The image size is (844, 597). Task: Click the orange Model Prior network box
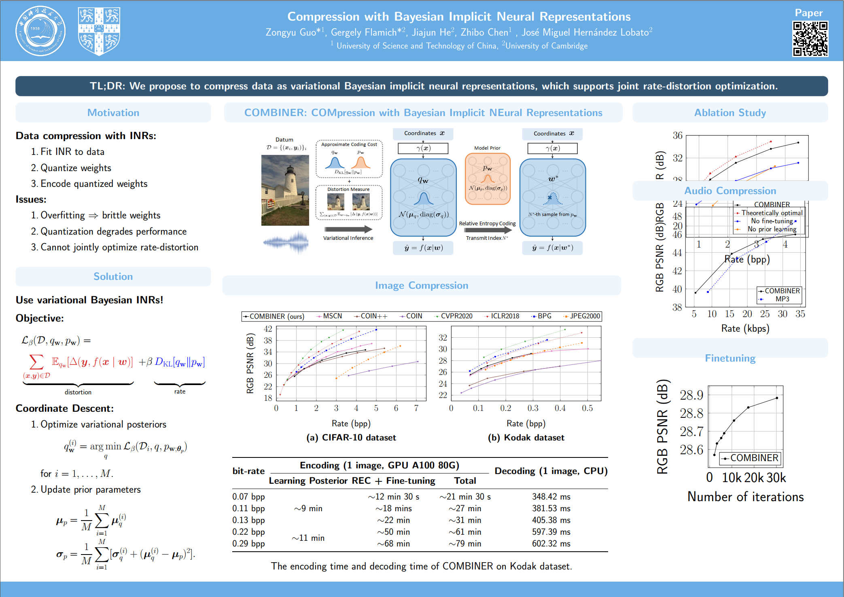click(x=488, y=179)
